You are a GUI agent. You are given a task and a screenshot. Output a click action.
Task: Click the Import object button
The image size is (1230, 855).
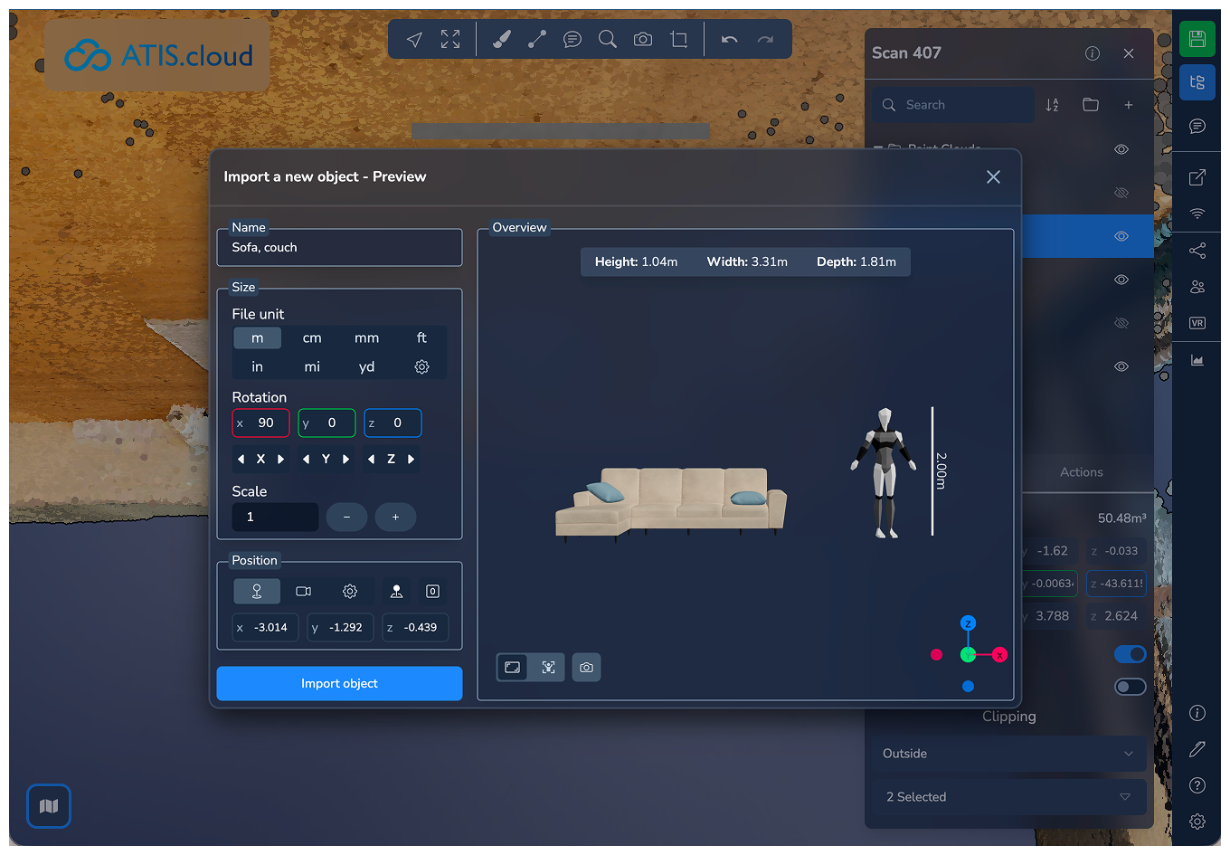tap(339, 683)
